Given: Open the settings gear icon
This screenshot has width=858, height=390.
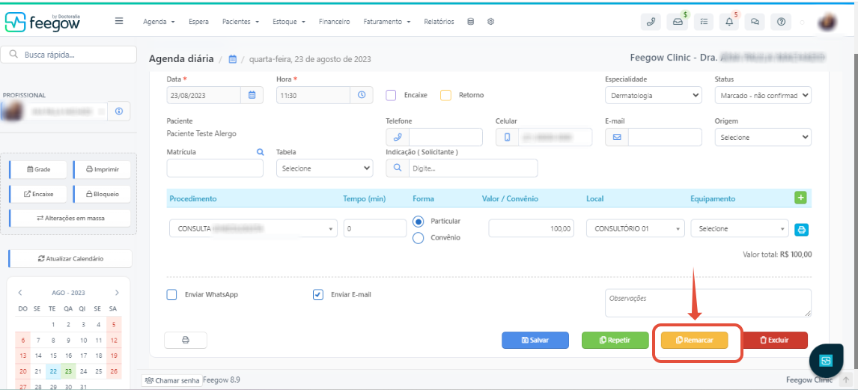Looking at the screenshot, I should [x=491, y=22].
